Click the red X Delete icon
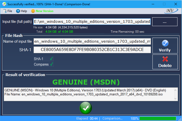This screenshot has height=121, width=182. [165, 59]
